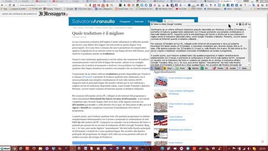
Task: Select the Baidu translation service
Action: coord(244,68)
